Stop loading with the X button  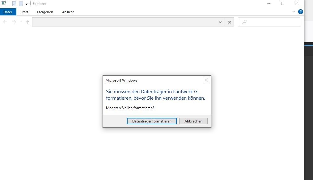229,22
